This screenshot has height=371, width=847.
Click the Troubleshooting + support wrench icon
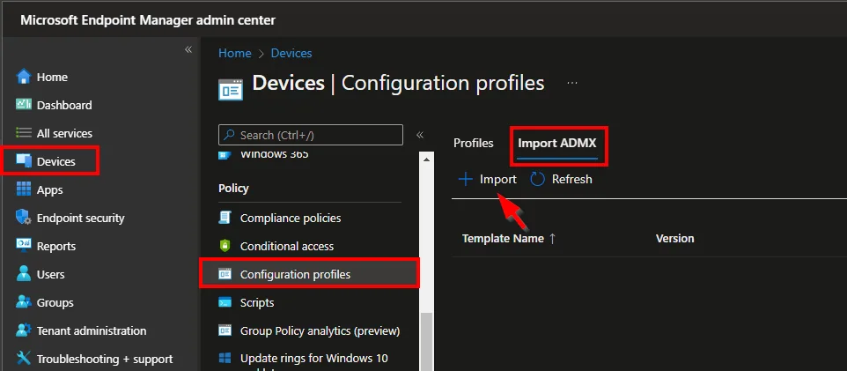pos(24,359)
